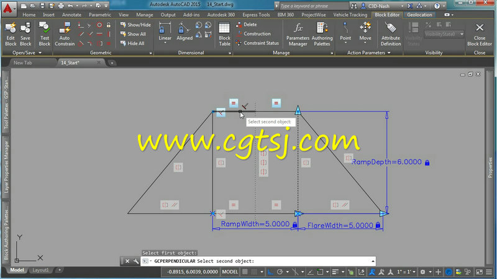Click the Autodesk Exchange X icon

[x=410, y=6]
